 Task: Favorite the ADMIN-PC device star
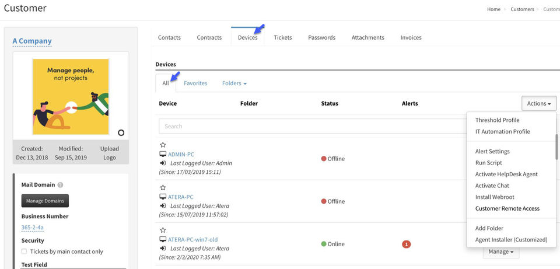click(163, 145)
